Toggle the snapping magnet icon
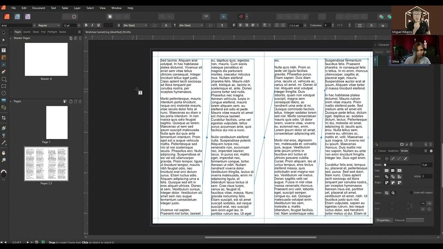The width and height of the screenshot is (443, 249). coord(241,17)
